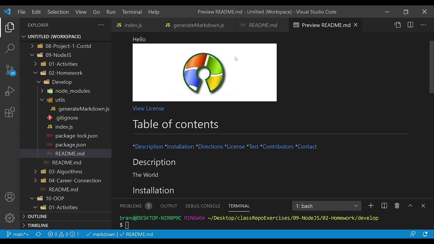Open the Accounts menu icon

pyautogui.click(x=10, y=197)
